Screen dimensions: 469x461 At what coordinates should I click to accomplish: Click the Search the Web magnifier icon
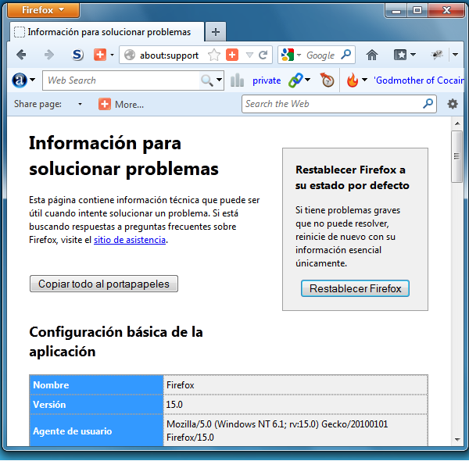tap(428, 103)
